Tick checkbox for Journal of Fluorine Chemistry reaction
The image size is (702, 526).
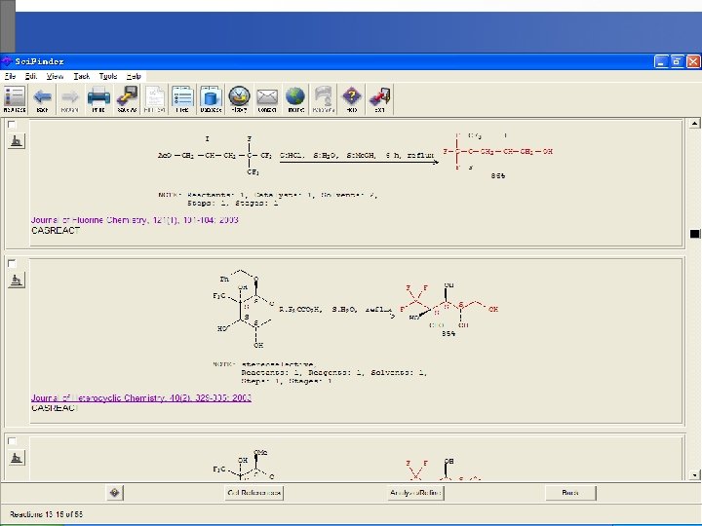[x=12, y=125]
